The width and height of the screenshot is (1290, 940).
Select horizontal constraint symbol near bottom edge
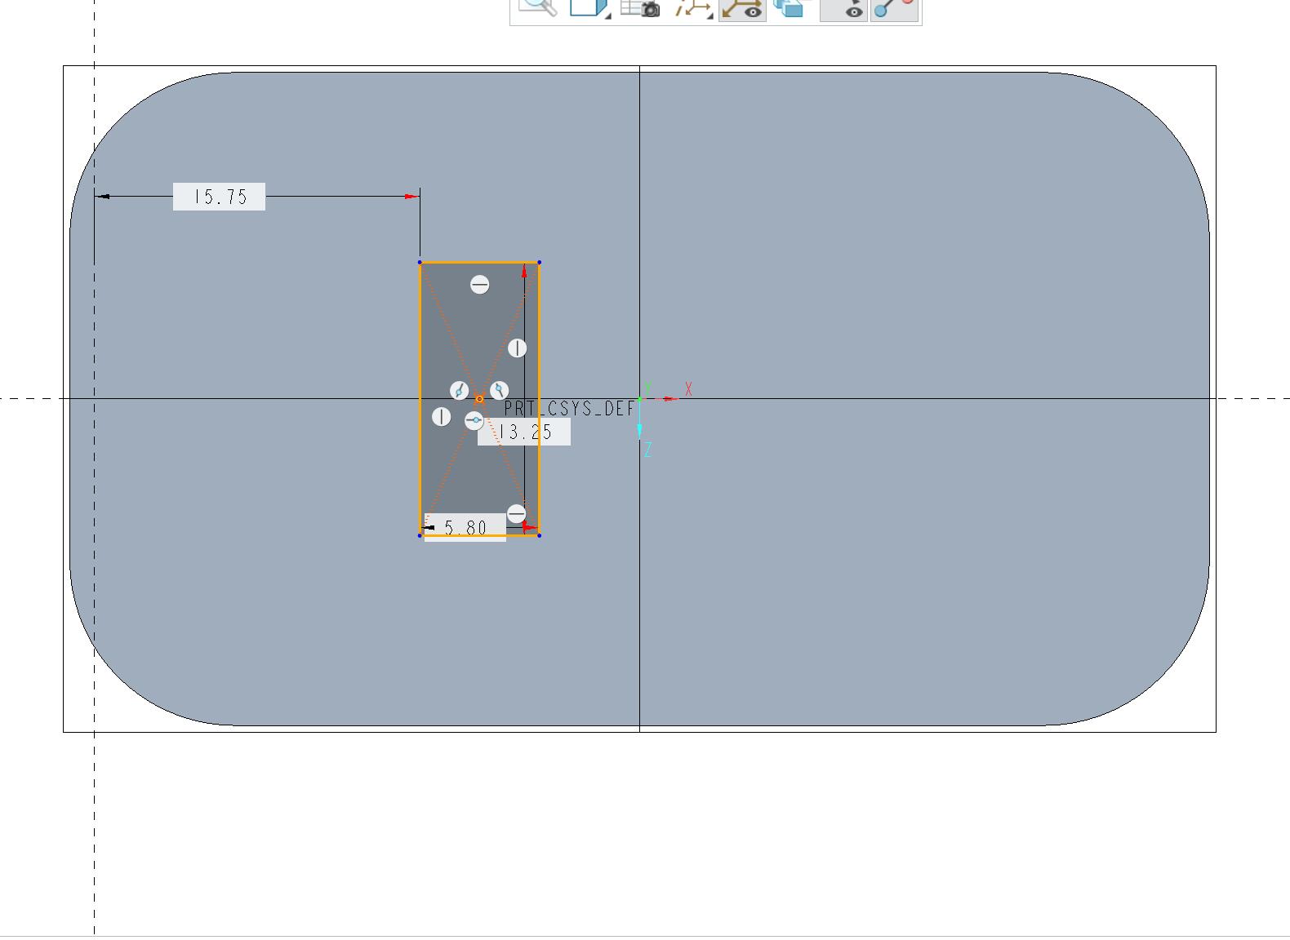(517, 514)
